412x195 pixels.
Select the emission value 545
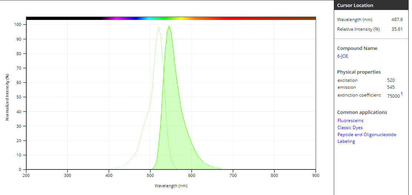coord(391,87)
